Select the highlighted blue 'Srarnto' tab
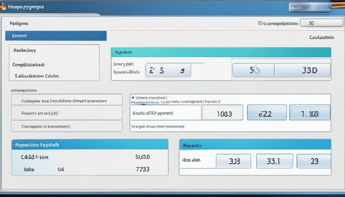 [56, 36]
